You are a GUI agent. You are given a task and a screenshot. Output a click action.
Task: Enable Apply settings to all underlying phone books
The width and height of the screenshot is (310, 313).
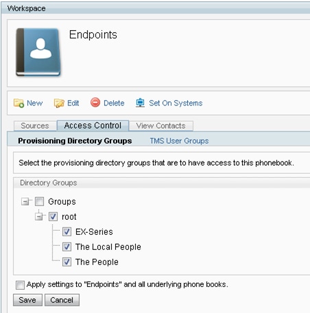click(x=20, y=285)
